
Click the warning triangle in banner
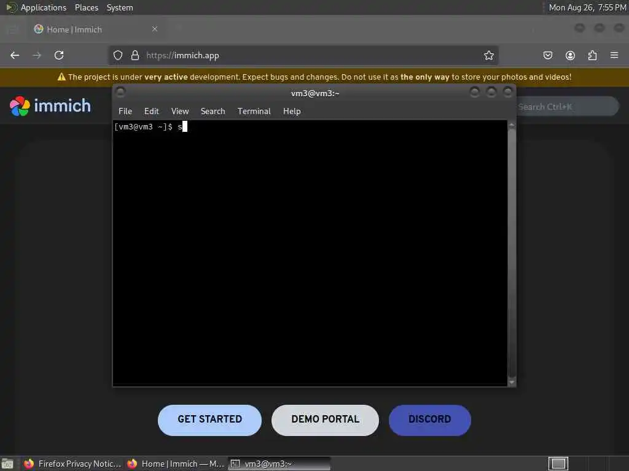[61, 77]
